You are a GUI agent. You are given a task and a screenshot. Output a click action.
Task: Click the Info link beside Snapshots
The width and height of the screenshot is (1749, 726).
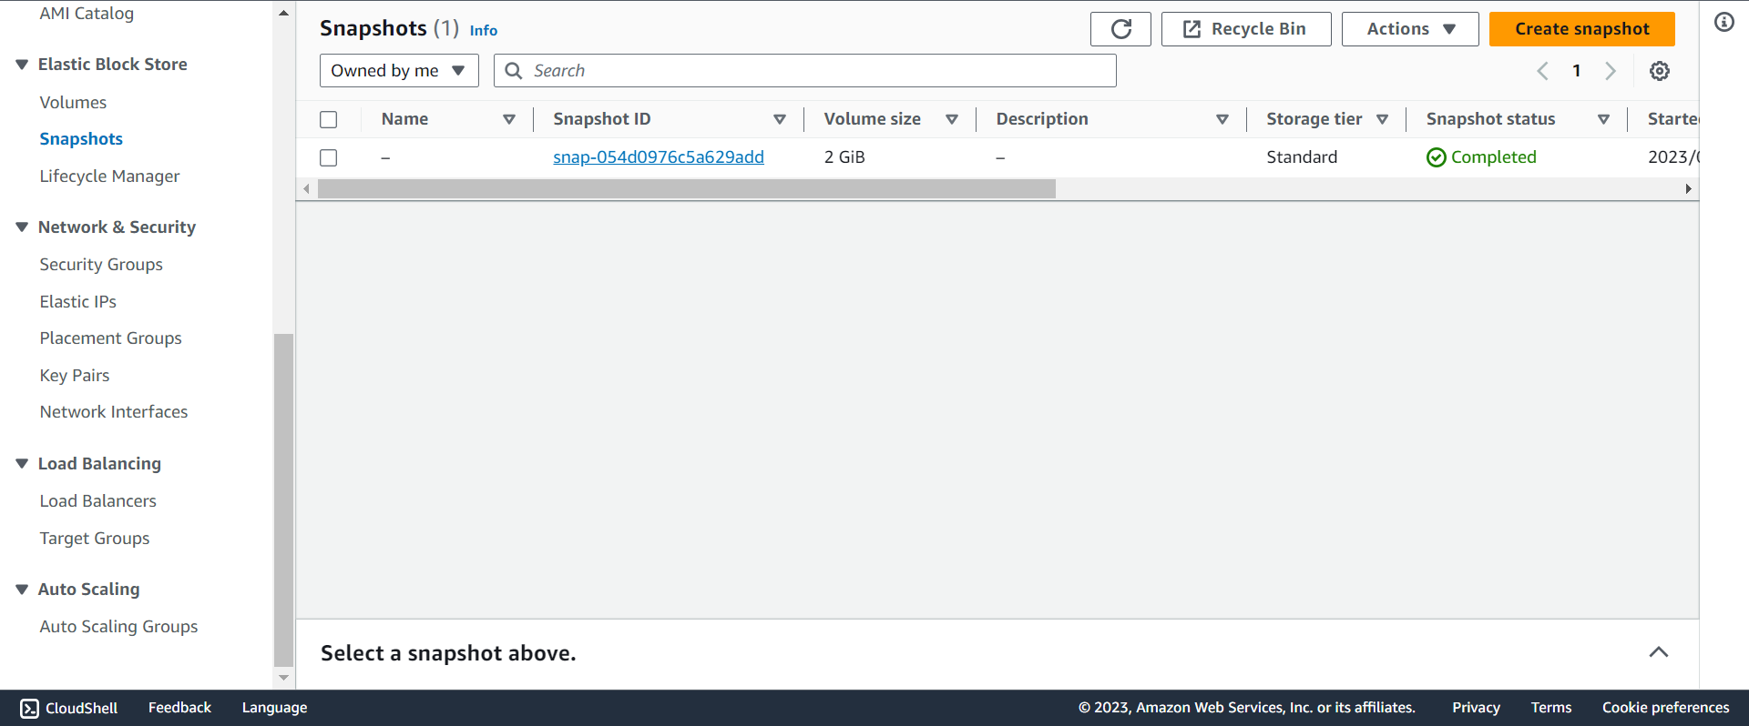tap(484, 31)
